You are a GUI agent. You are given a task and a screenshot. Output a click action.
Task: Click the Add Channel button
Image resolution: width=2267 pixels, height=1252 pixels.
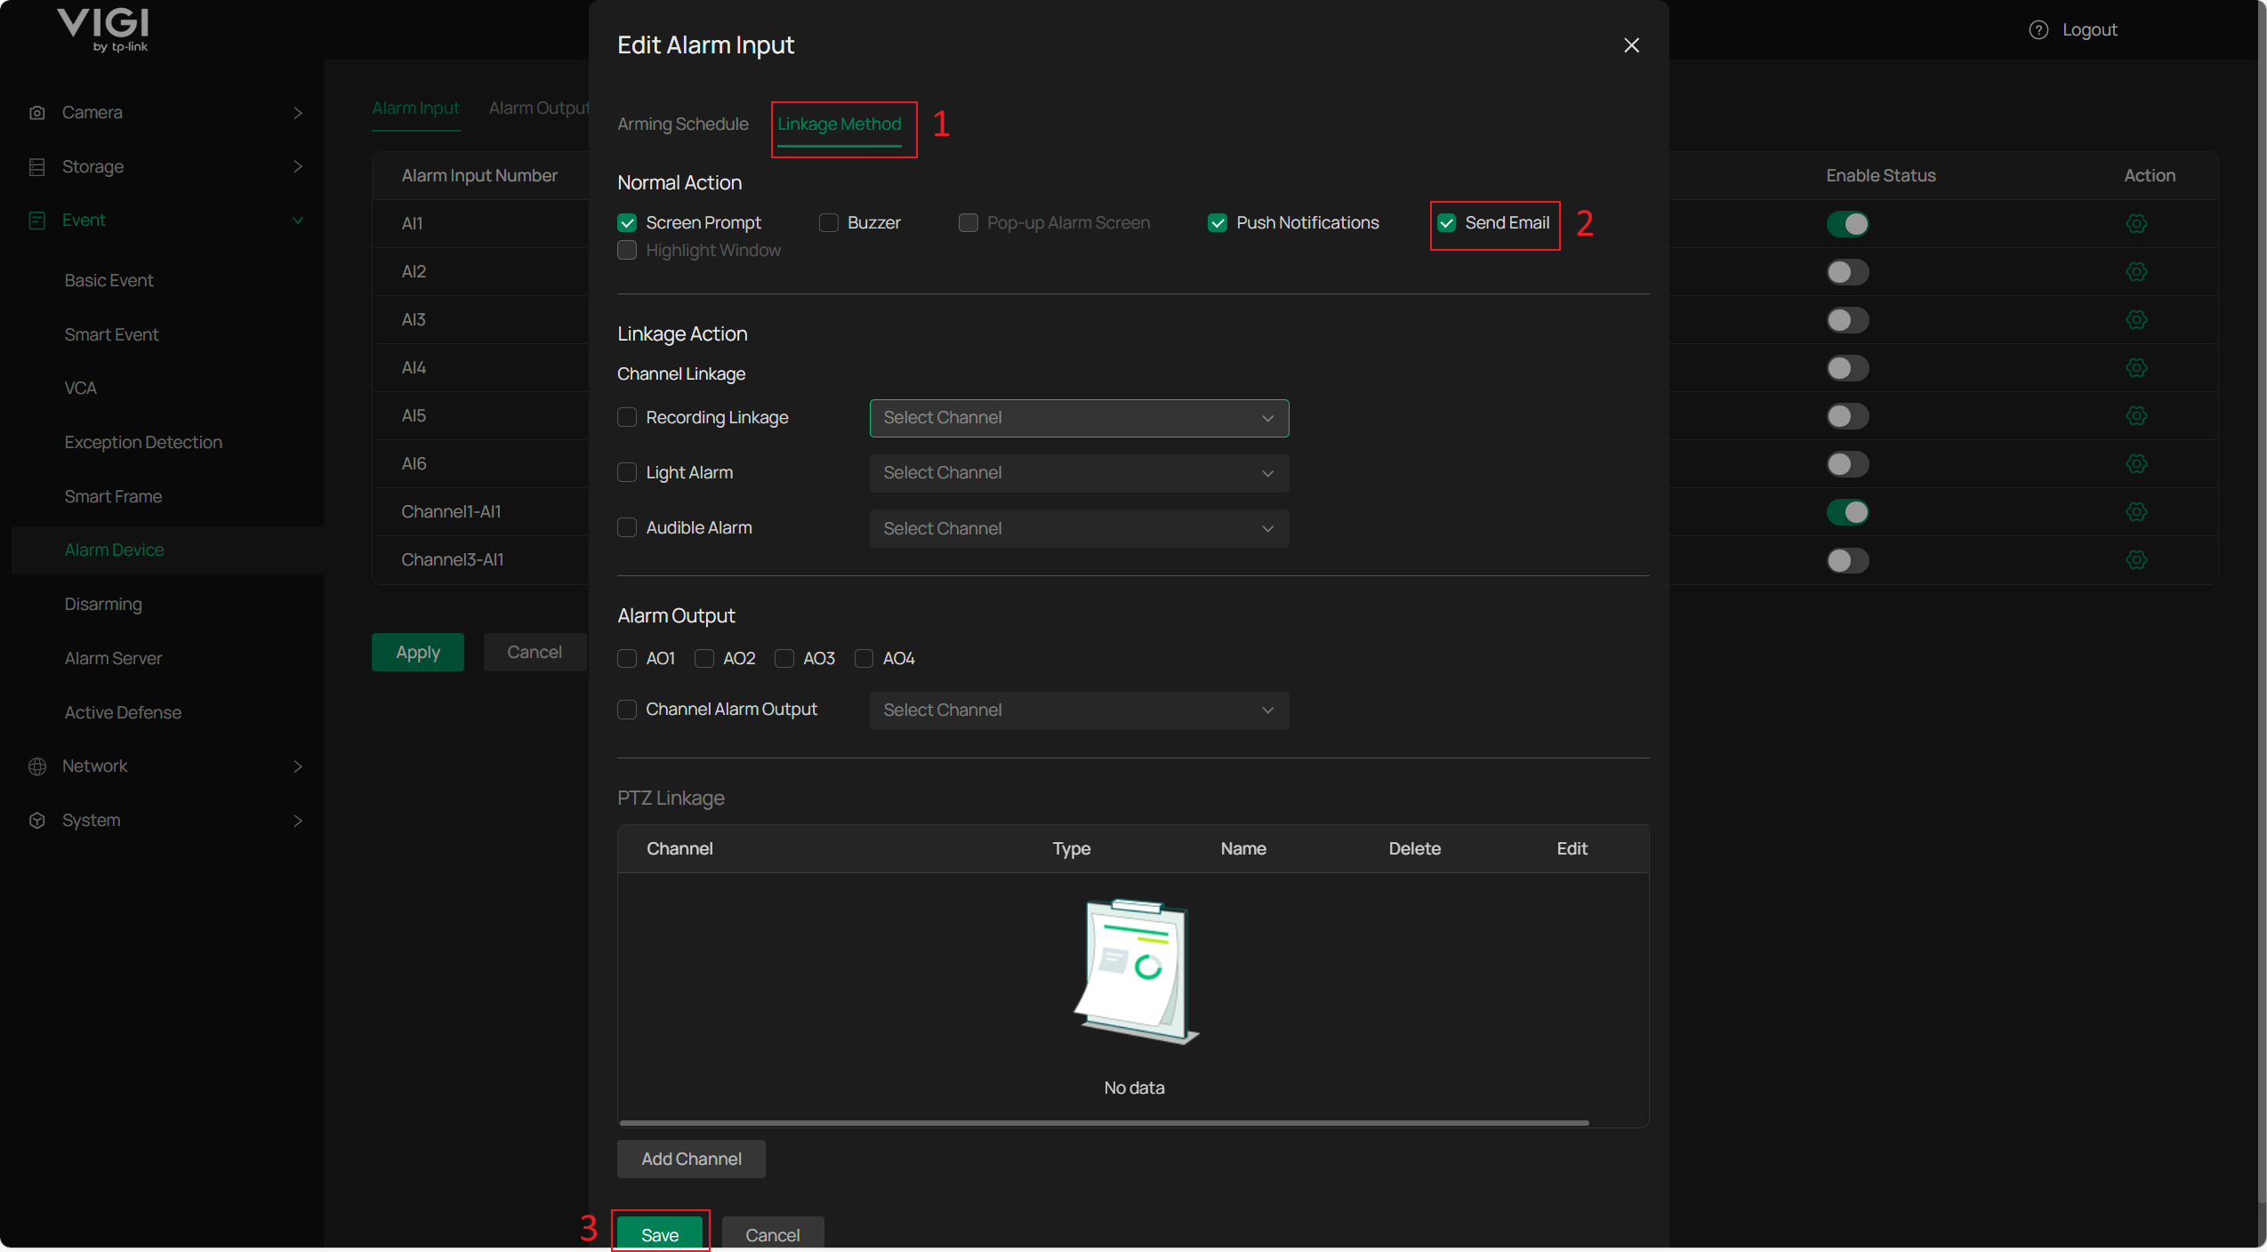point(690,1158)
